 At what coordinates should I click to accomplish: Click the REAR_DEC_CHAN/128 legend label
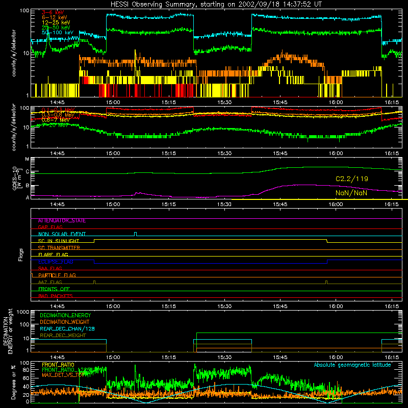[67, 329]
